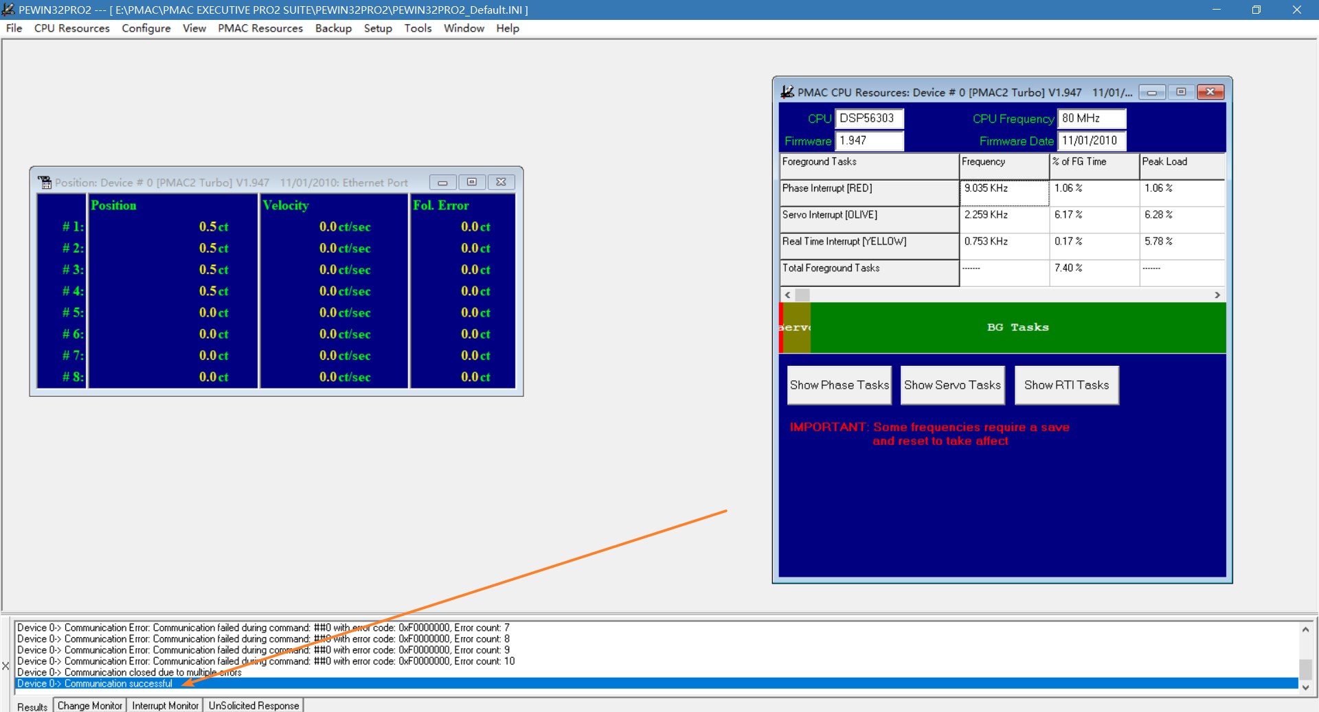1319x712 pixels.
Task: Switch to the Interrupt Monitor tab
Action: click(165, 705)
